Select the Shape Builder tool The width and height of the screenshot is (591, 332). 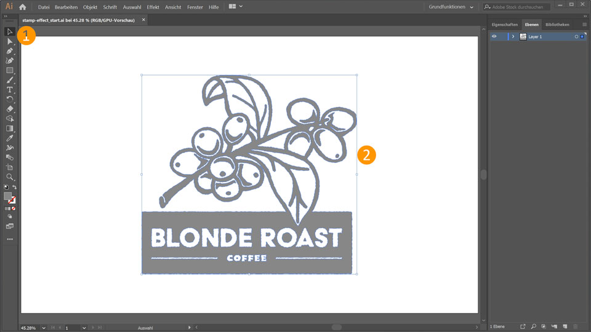point(10,119)
